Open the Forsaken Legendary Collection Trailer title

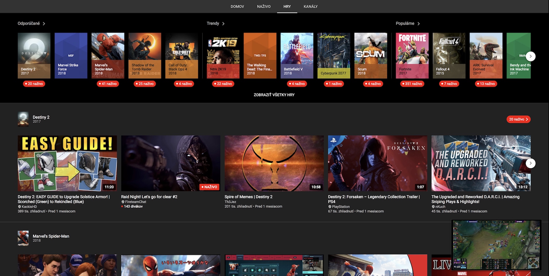pos(374,199)
